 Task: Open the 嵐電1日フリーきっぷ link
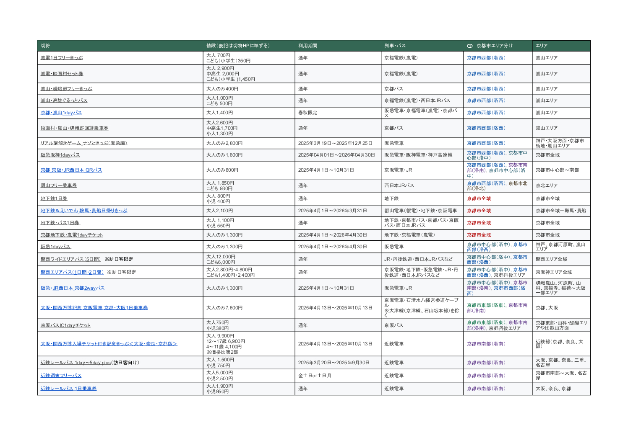pos(62,58)
